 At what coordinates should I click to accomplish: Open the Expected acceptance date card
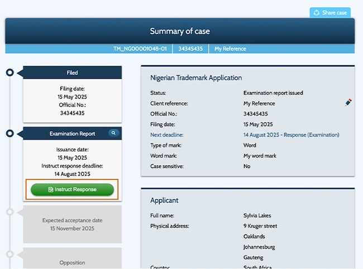(72, 224)
